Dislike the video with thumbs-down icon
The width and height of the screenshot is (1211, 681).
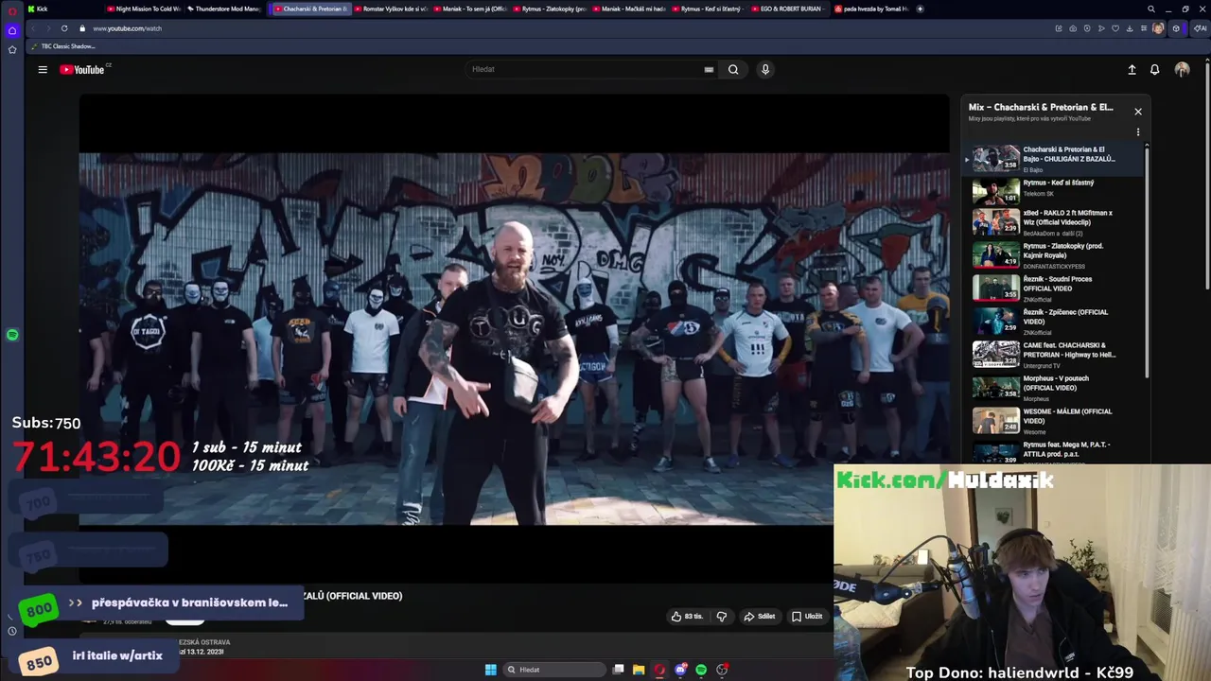(x=722, y=617)
